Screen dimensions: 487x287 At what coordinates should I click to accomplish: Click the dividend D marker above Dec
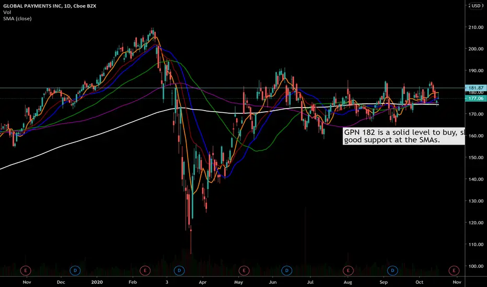pos(75,270)
